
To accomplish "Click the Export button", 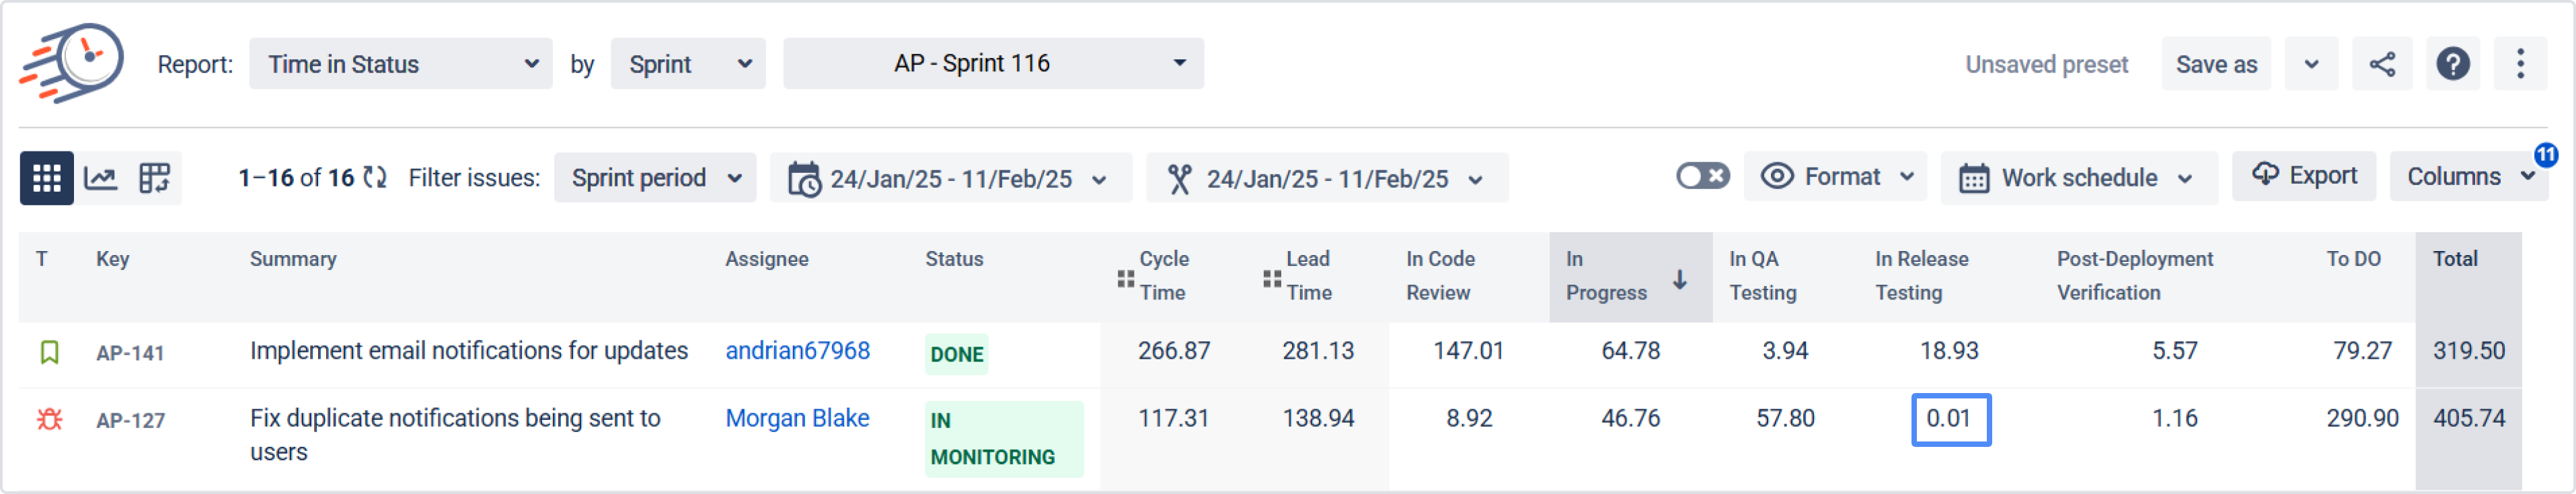I will coord(2304,176).
